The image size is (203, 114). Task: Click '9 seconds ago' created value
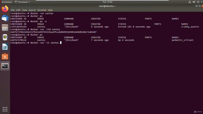pos(100,27)
